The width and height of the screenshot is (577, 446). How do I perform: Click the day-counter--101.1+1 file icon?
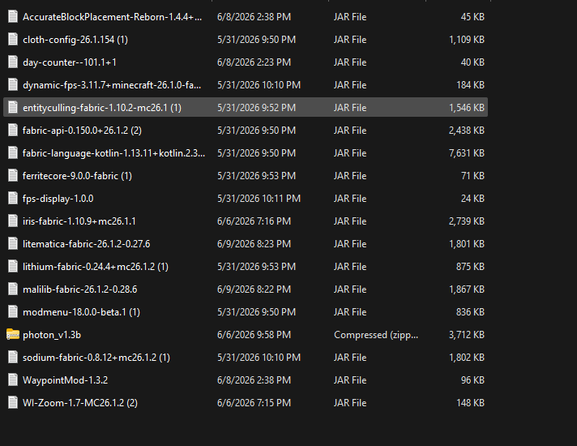click(x=13, y=62)
